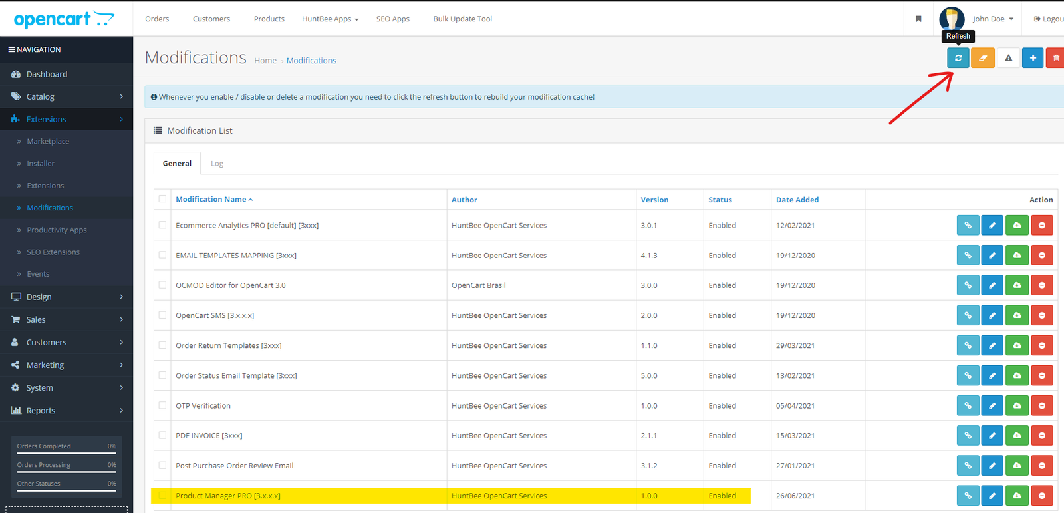Image resolution: width=1064 pixels, height=513 pixels.
Task: Check the OTP Verification row checkbox
Action: coord(162,405)
